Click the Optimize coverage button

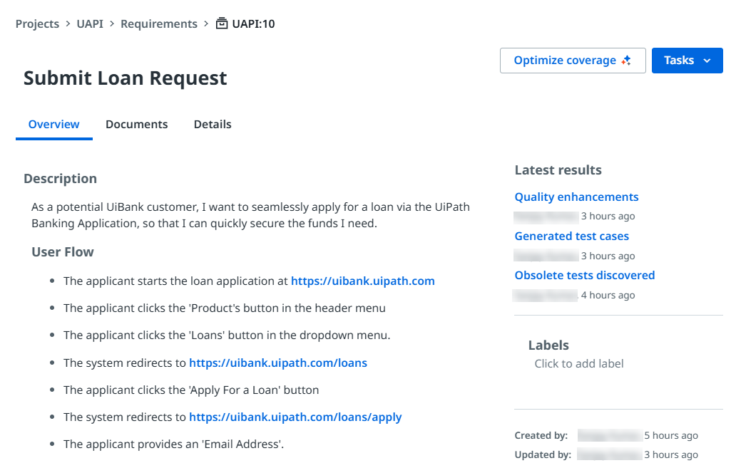[x=573, y=60]
